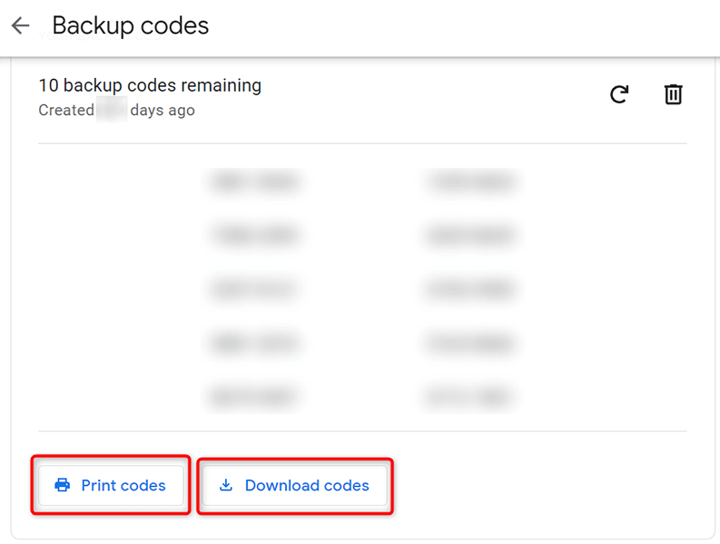Viewport: 720px width, 544px height.
Task: Select the bottom blurred code in right column
Action: (470, 396)
